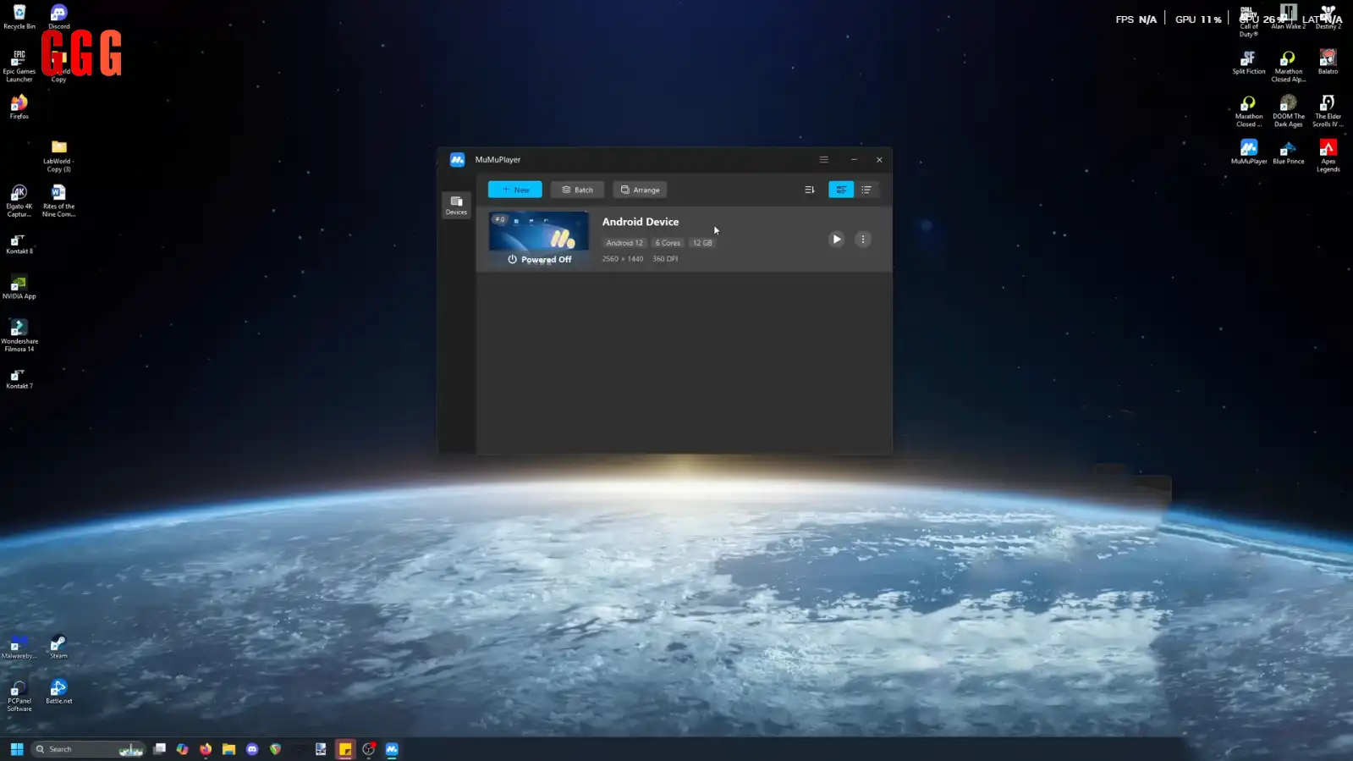The height and width of the screenshot is (761, 1353).
Task: Open OBS Studio from the taskbar
Action: click(x=369, y=749)
